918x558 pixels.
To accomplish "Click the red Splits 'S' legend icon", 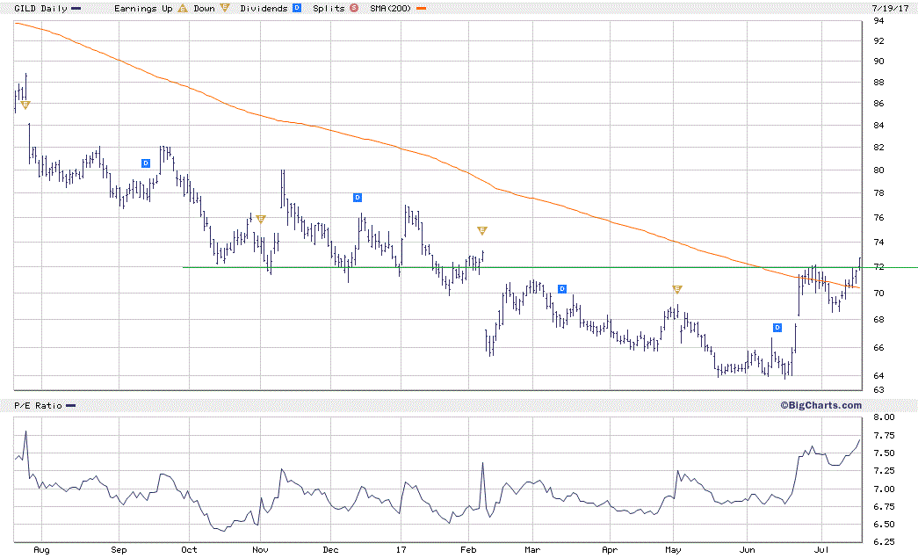I will pos(353,8).
